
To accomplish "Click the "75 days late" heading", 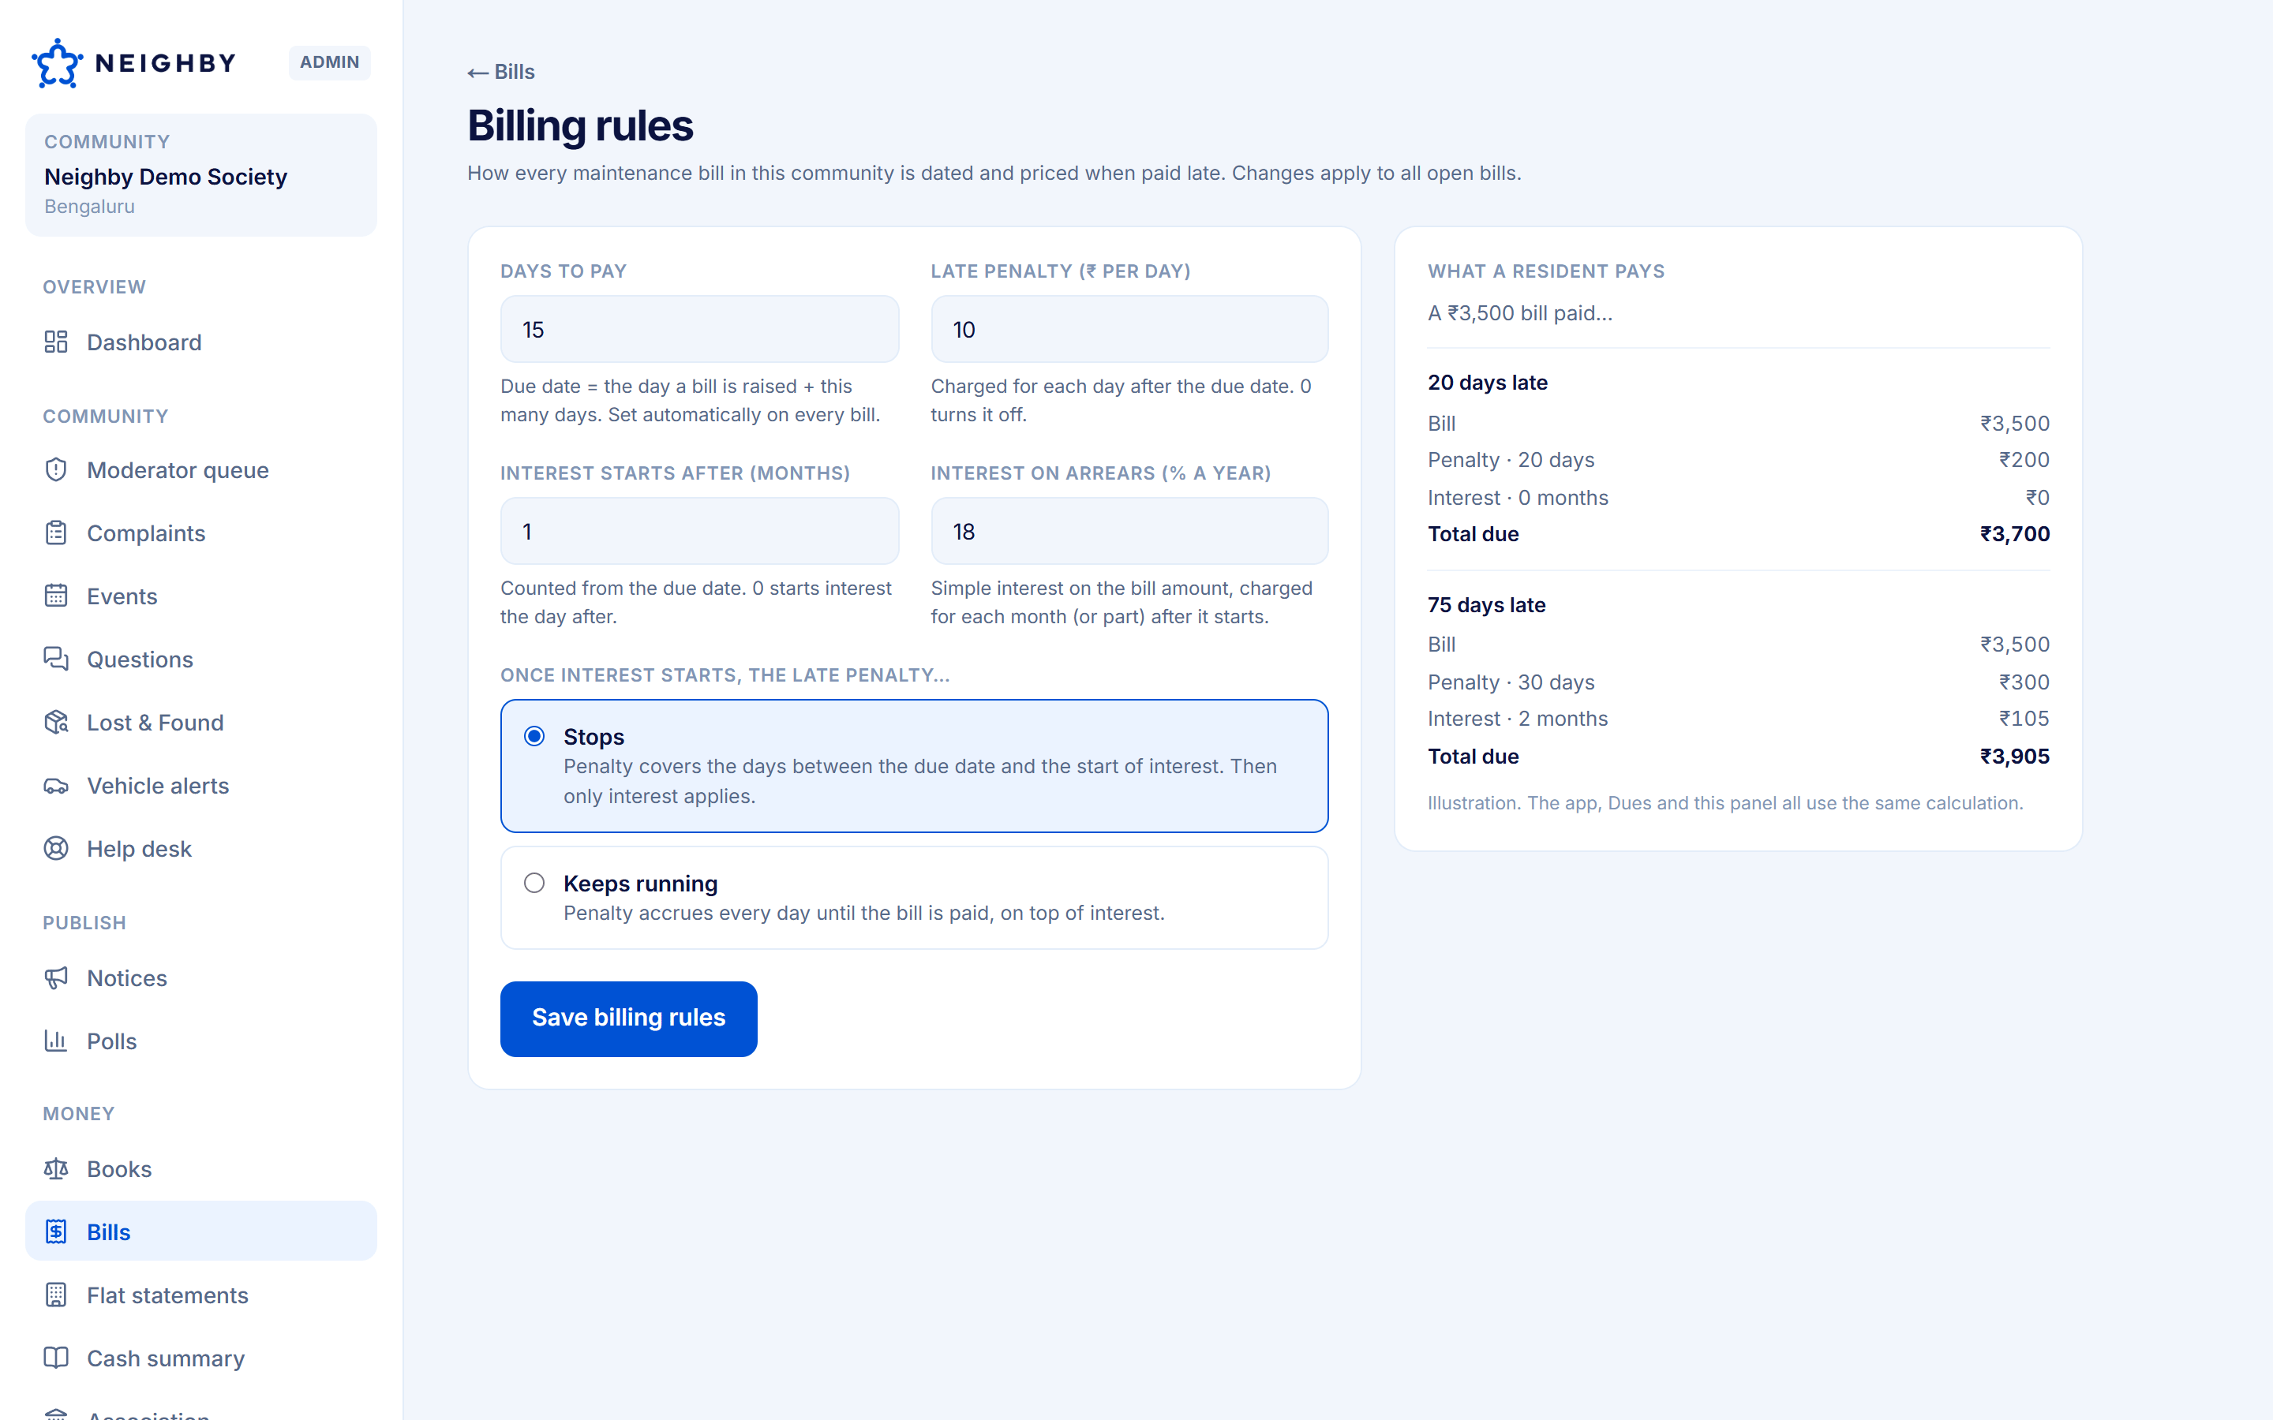I will pos(1487,605).
